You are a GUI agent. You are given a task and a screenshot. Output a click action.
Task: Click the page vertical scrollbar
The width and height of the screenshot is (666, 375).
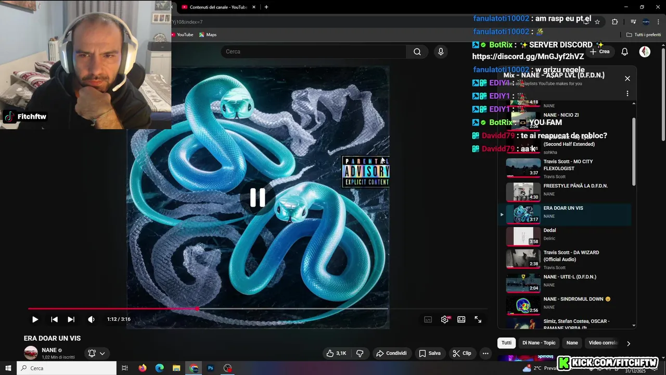point(663,94)
